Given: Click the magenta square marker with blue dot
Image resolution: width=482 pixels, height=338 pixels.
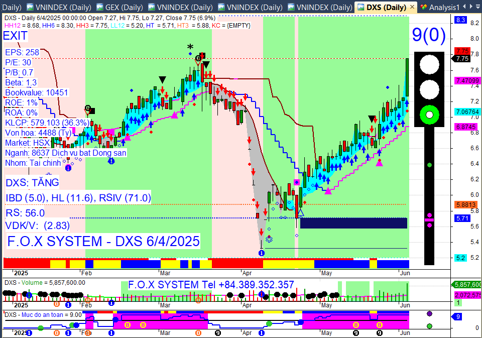Looking at the screenshot, I should (297, 182).
